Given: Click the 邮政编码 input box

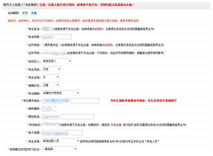Looking at the screenshot, I should pos(49,109).
